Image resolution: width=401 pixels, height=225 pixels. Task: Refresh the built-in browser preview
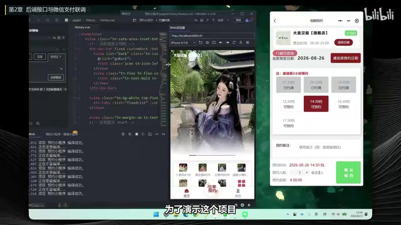click(234, 42)
